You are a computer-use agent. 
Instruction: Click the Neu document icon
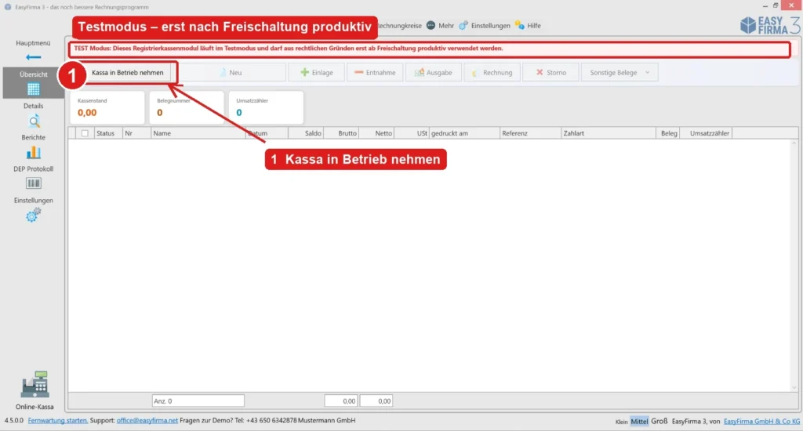(223, 73)
